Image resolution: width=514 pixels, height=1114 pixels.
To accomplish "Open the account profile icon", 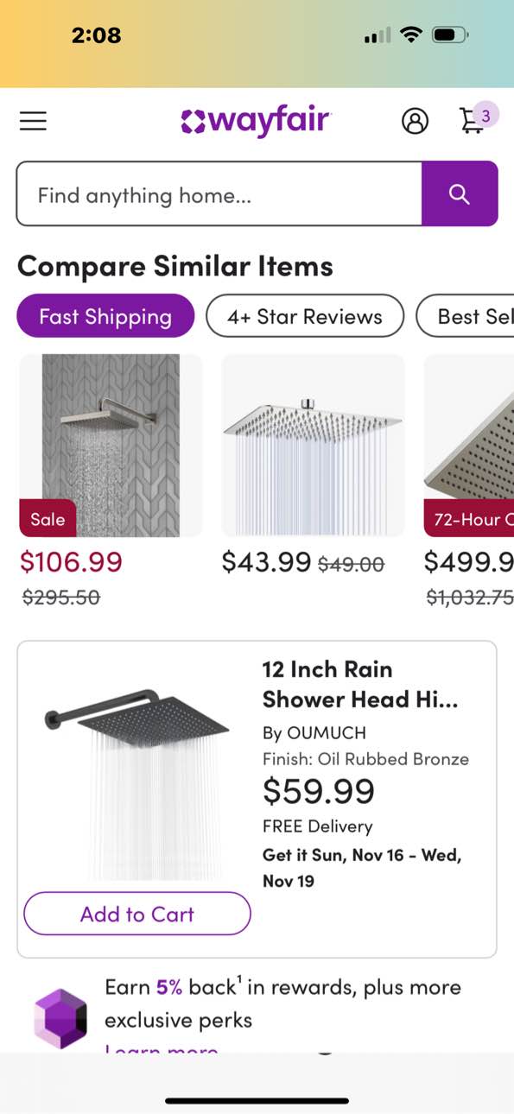I will [x=416, y=121].
